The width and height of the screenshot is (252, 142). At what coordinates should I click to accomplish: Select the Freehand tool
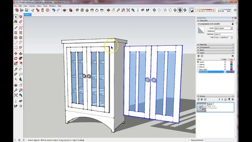(20, 28)
